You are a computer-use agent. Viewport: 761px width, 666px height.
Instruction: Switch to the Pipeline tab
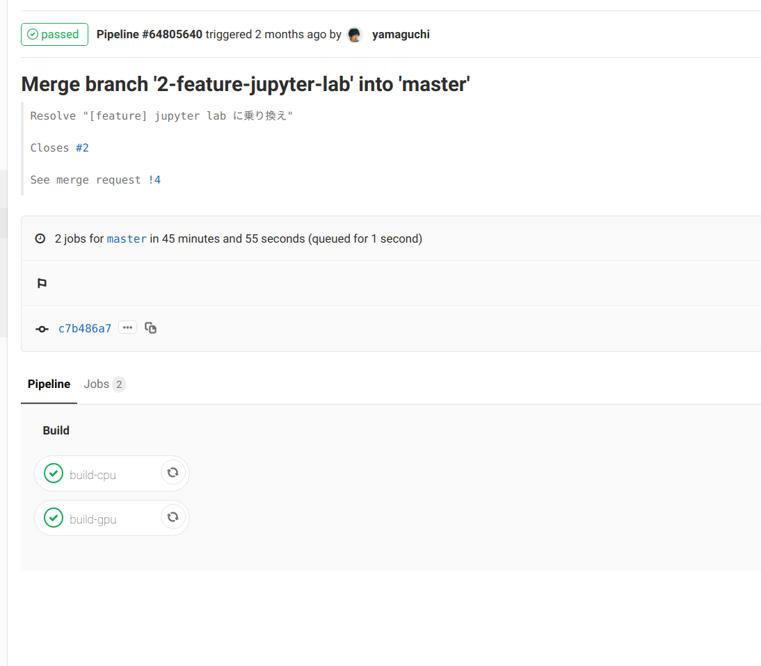pyautogui.click(x=49, y=384)
